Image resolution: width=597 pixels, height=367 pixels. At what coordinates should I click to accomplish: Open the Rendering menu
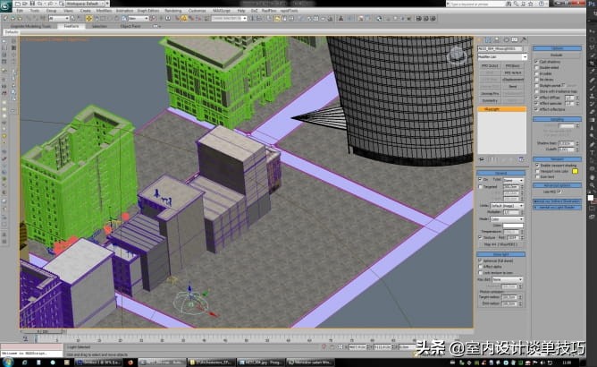[172, 11]
